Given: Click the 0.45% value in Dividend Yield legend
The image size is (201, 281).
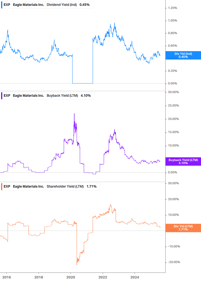Looking at the screenshot, I should click(x=84, y=5).
